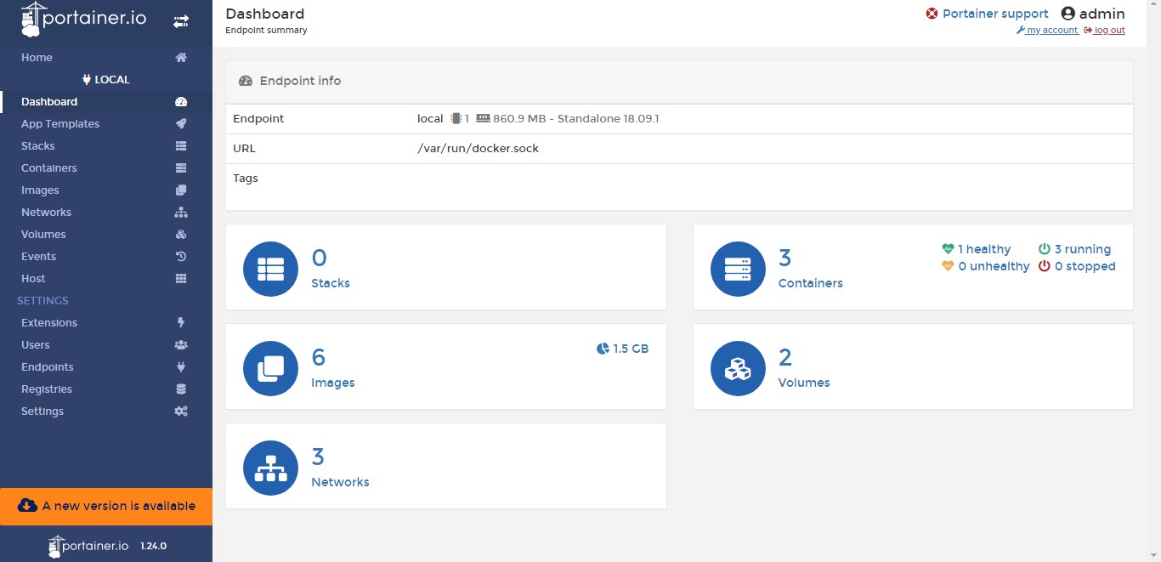The image size is (1161, 562).
Task: Open the Networks dashboard tile
Action: tap(445, 466)
